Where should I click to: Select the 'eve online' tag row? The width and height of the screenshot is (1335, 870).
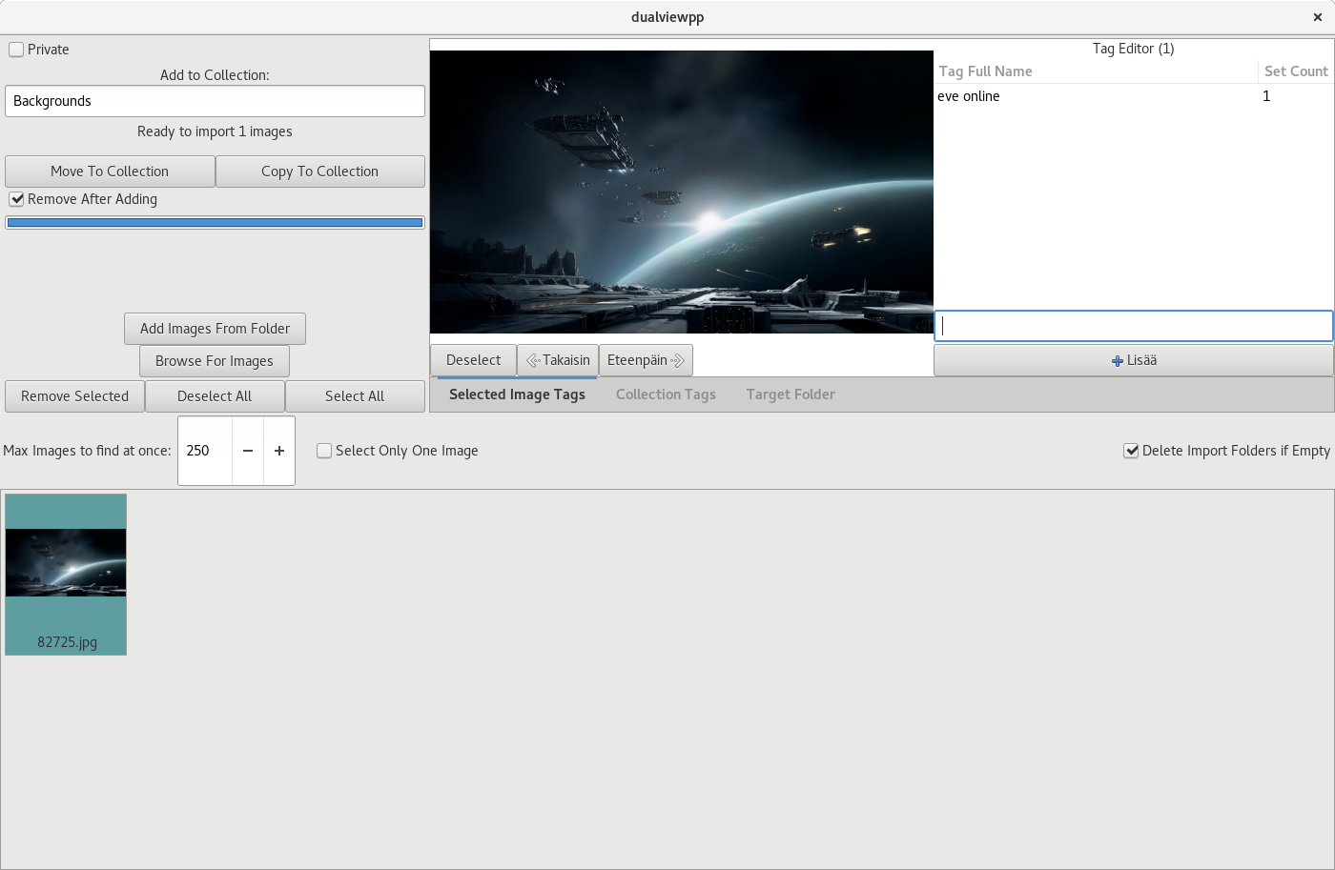tap(1134, 96)
